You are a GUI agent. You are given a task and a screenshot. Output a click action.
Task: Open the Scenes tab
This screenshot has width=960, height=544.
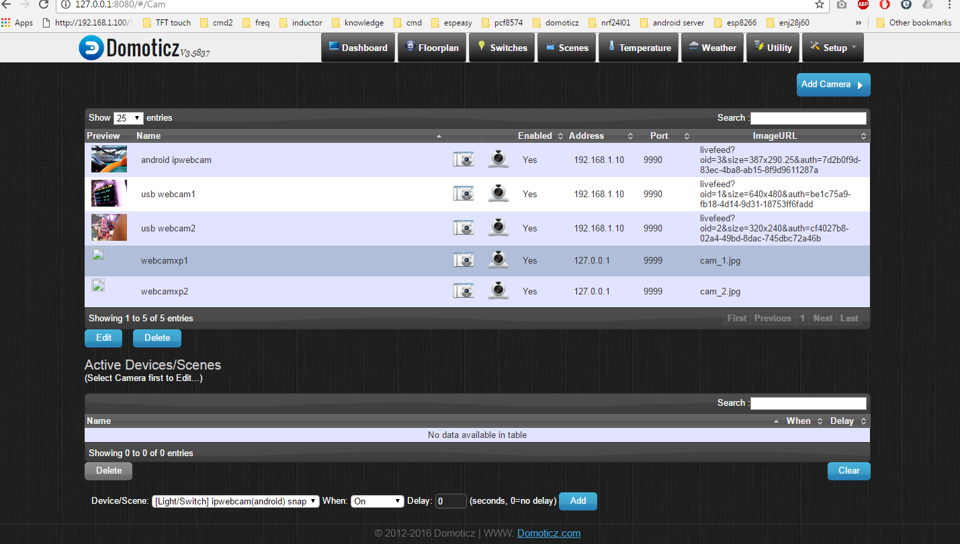567,48
